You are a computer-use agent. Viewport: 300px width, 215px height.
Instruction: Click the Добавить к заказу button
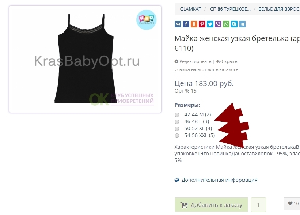click(x=211, y=205)
